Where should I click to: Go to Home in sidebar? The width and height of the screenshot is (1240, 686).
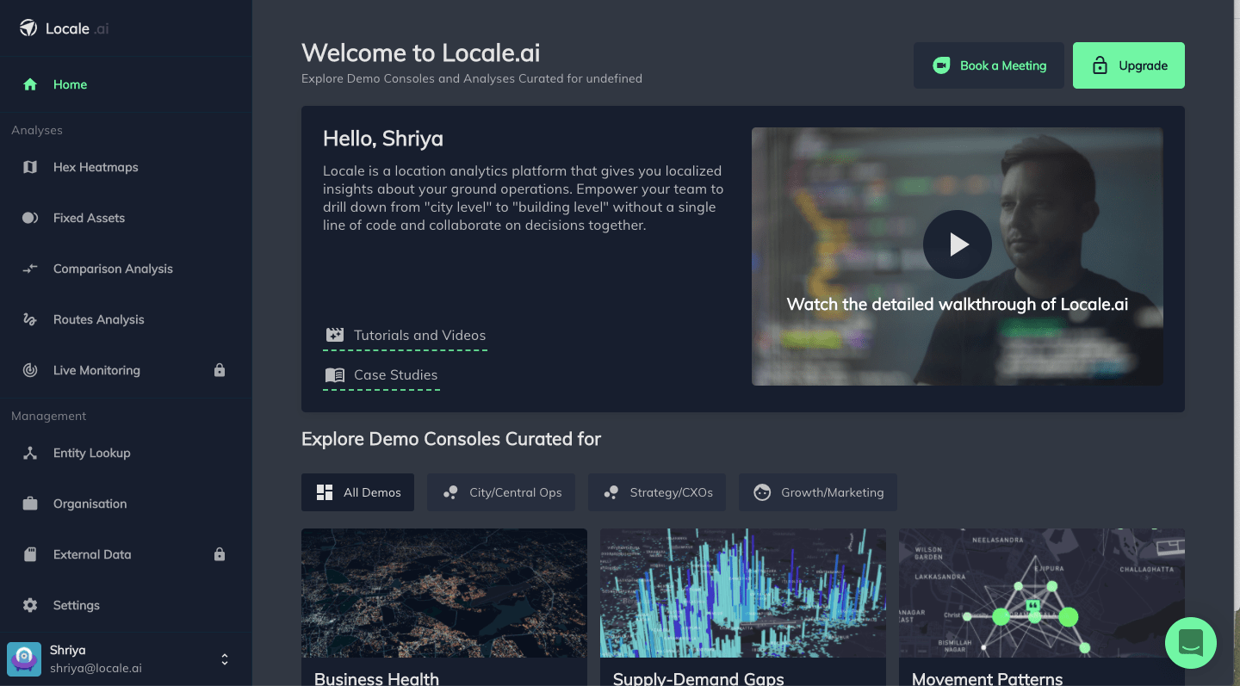click(x=126, y=84)
